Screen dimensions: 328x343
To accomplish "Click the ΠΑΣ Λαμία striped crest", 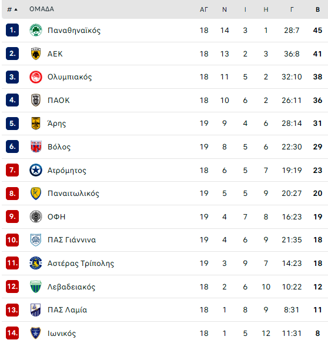I will point(36,309).
